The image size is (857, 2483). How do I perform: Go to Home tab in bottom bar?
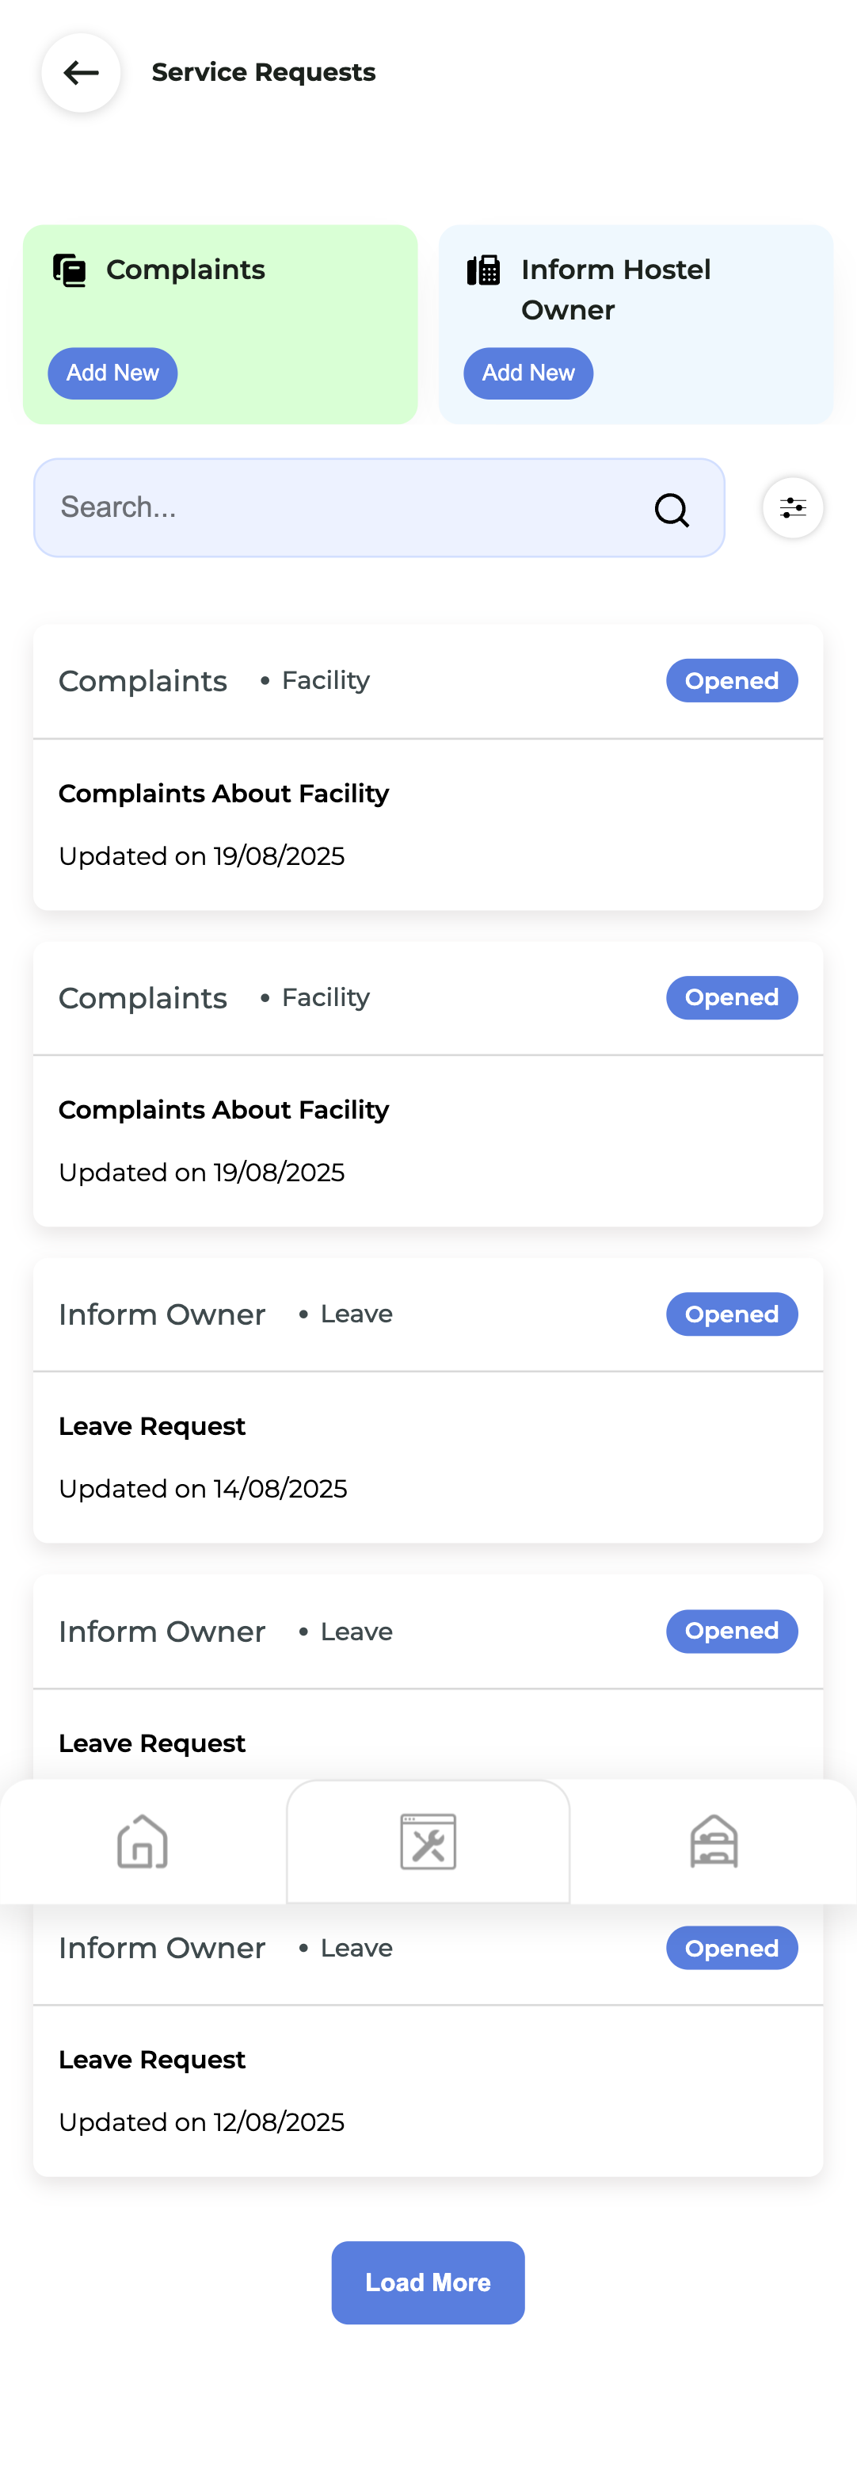(x=143, y=1841)
